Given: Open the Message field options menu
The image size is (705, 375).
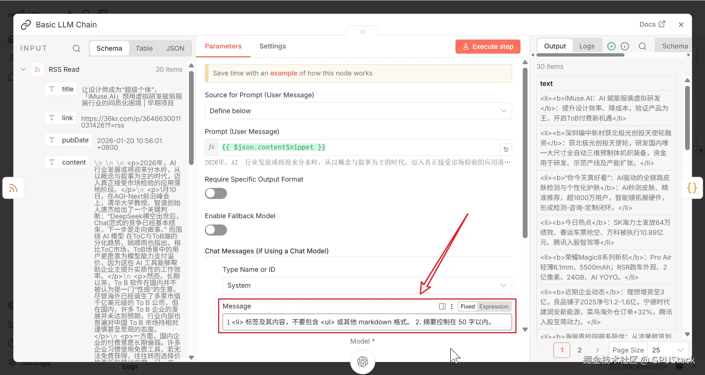Looking at the screenshot, I should pyautogui.click(x=452, y=306).
